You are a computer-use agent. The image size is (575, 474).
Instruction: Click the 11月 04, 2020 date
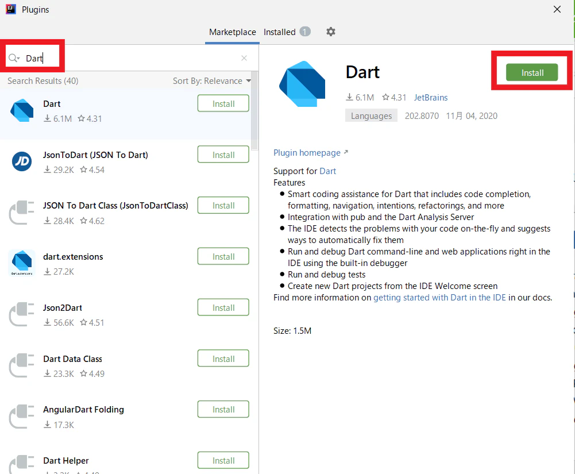point(472,116)
